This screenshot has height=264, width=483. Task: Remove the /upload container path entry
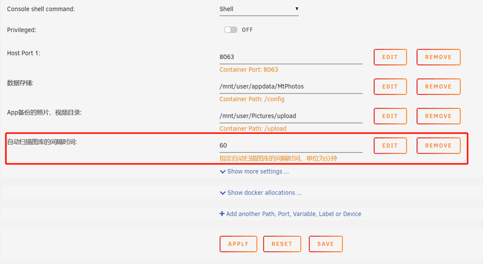pos(438,116)
